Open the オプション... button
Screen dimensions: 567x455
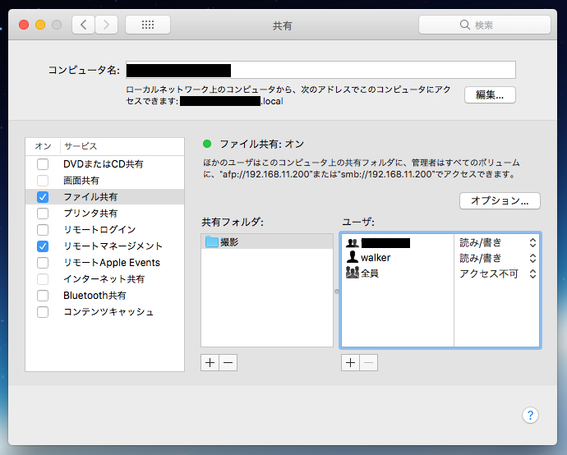(x=499, y=200)
